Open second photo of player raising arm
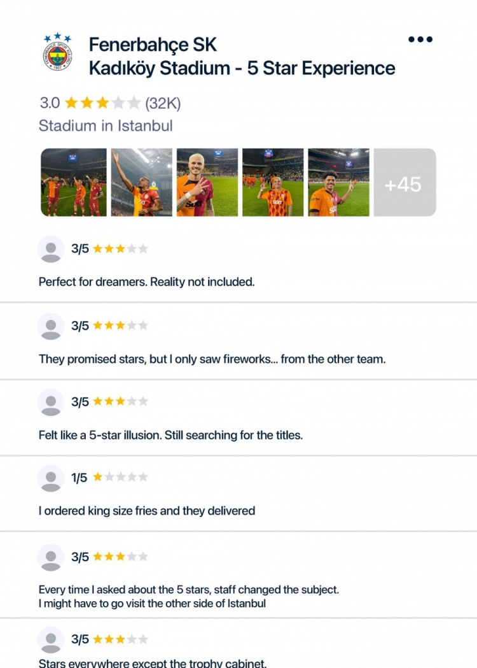Screen dimensions: 477x668 coord(142,182)
